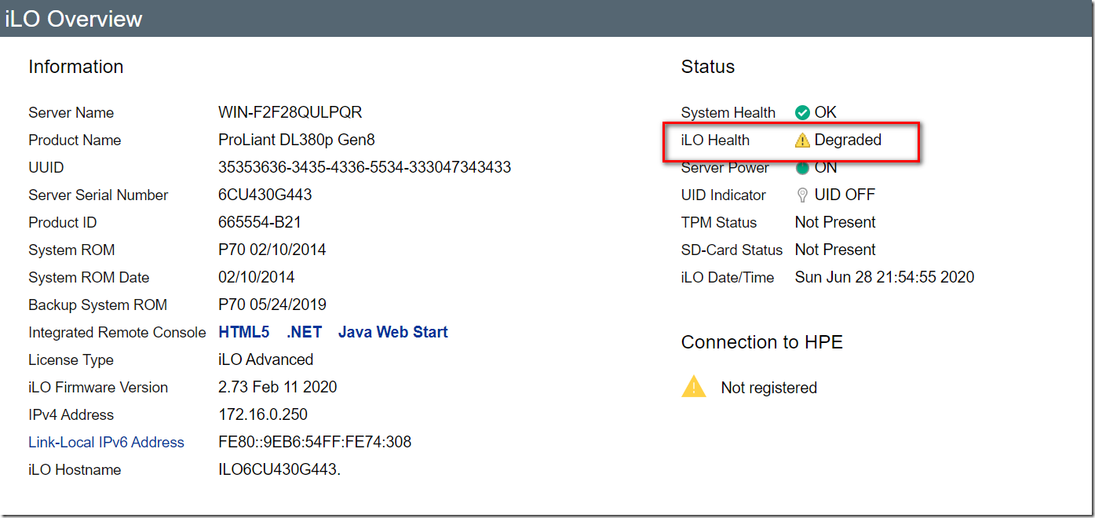Click the Server Power label
Viewport: 1095px width, 518px height.
click(x=725, y=167)
